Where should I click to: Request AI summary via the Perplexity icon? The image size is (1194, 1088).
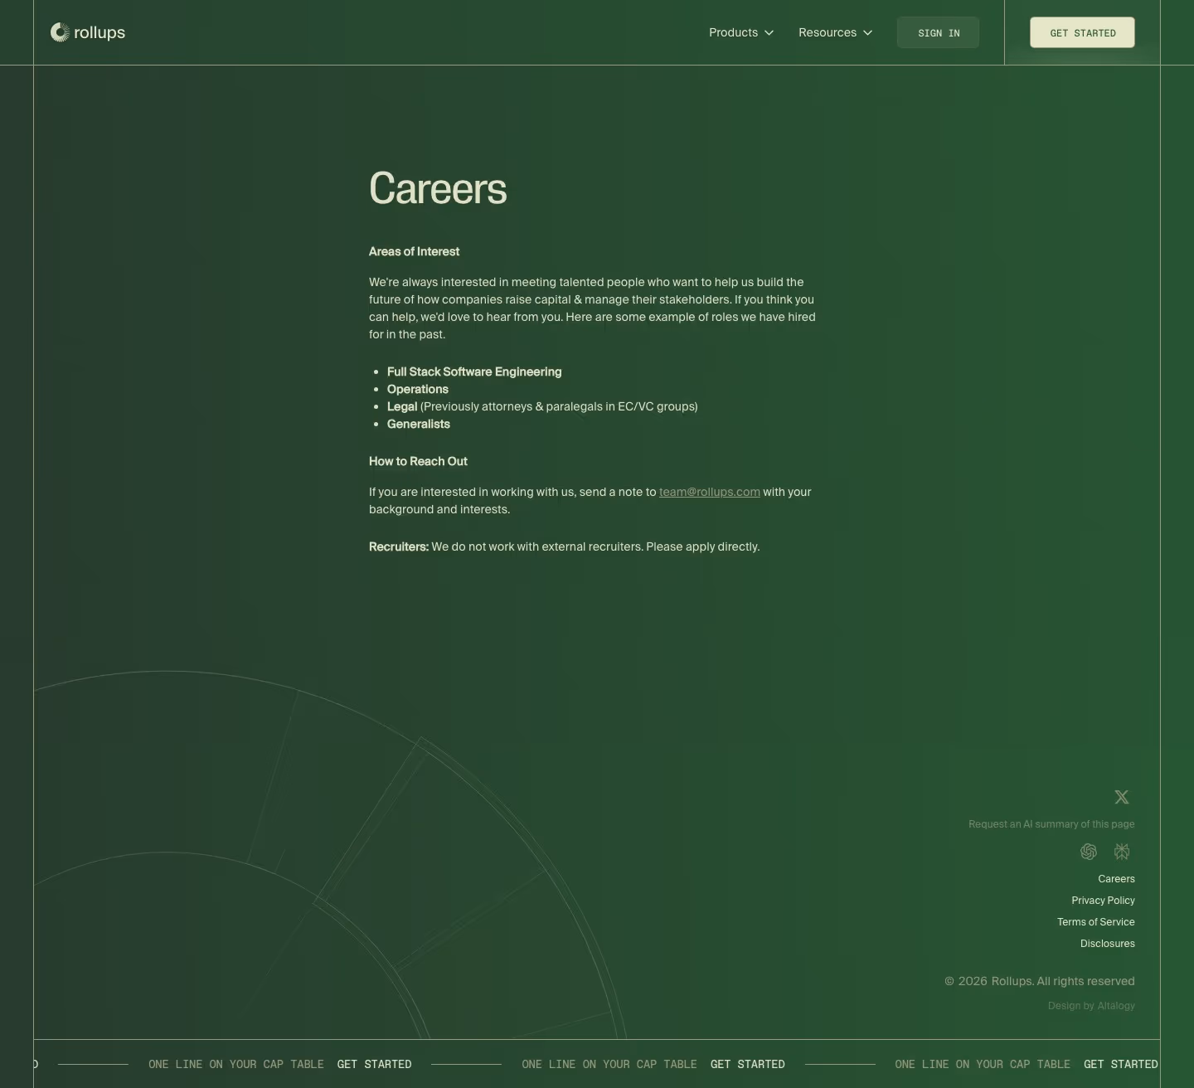coord(1122,852)
